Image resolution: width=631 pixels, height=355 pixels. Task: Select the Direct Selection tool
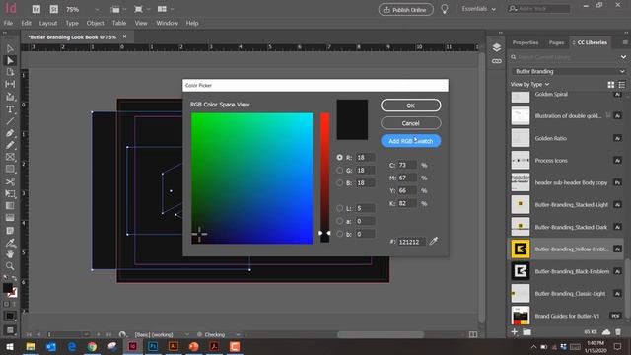[10, 61]
